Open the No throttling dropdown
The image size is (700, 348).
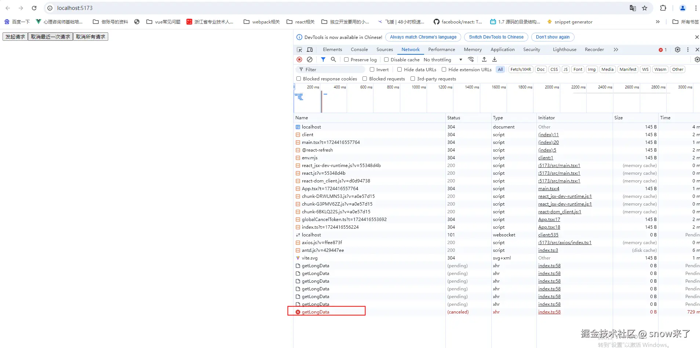(x=443, y=59)
